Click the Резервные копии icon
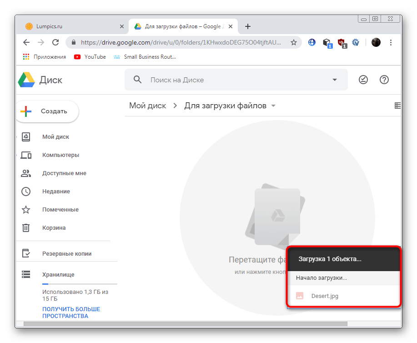Viewport: 417px width, 343px height. point(26,253)
